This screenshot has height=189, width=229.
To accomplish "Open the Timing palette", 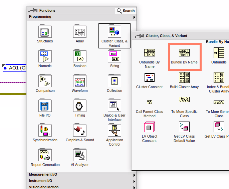I will pyautogui.click(x=80, y=106).
